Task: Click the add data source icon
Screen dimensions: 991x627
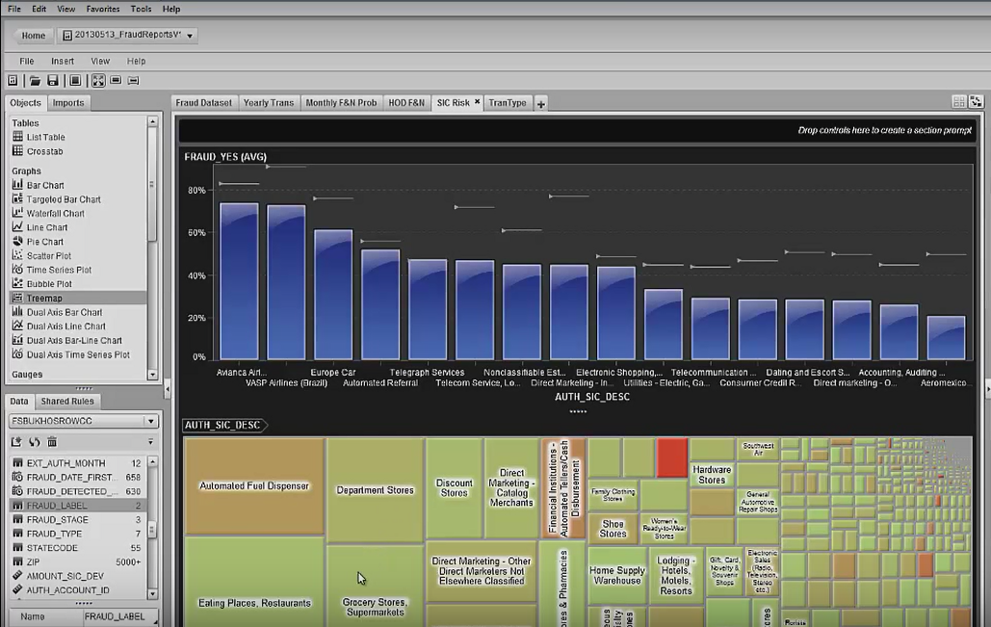Action: [x=16, y=442]
